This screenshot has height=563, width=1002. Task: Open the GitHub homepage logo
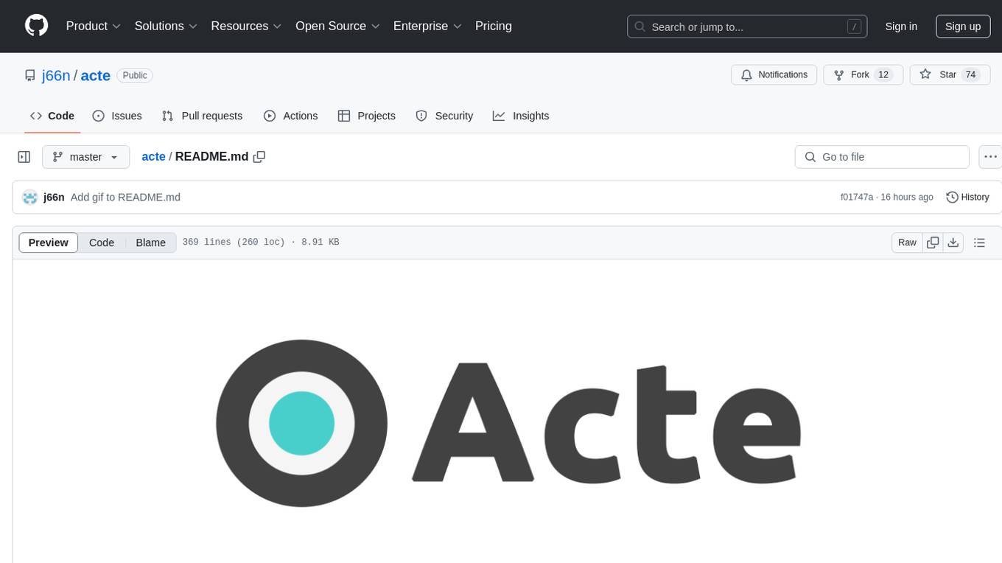[x=37, y=26]
